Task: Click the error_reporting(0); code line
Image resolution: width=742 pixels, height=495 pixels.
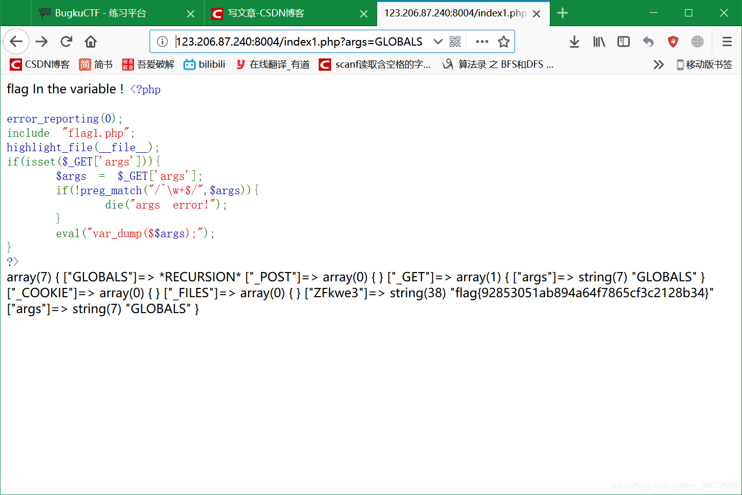Action: [65, 119]
